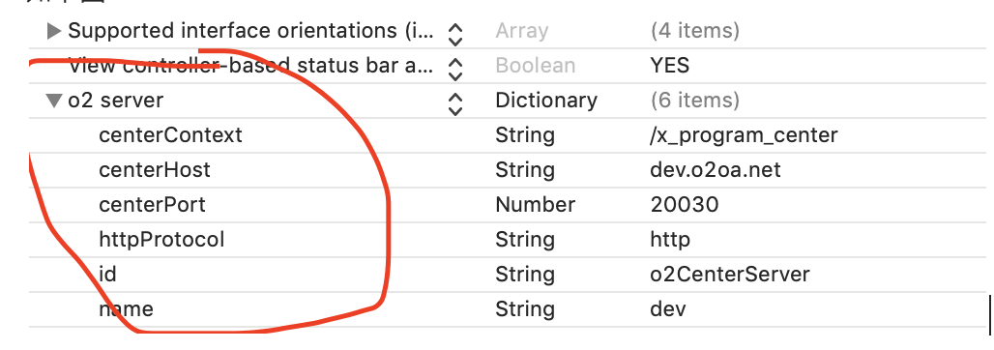994x350 pixels.
Task: Click the YES Boolean value
Action: coord(669,66)
